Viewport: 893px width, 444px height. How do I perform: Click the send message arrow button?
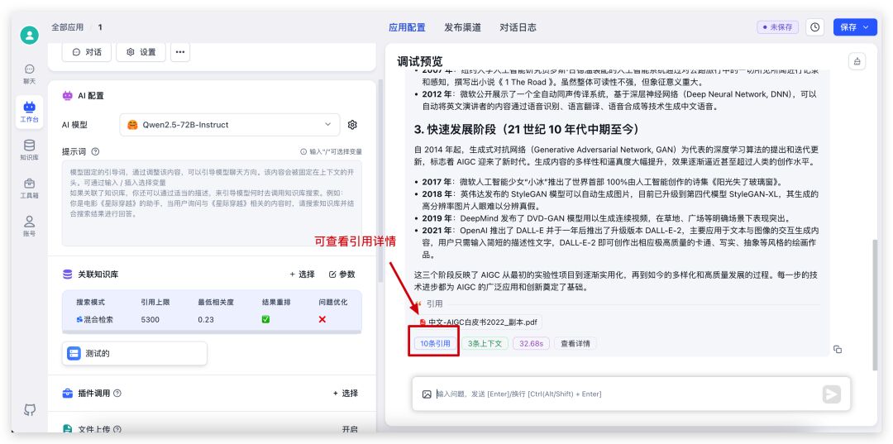(831, 394)
